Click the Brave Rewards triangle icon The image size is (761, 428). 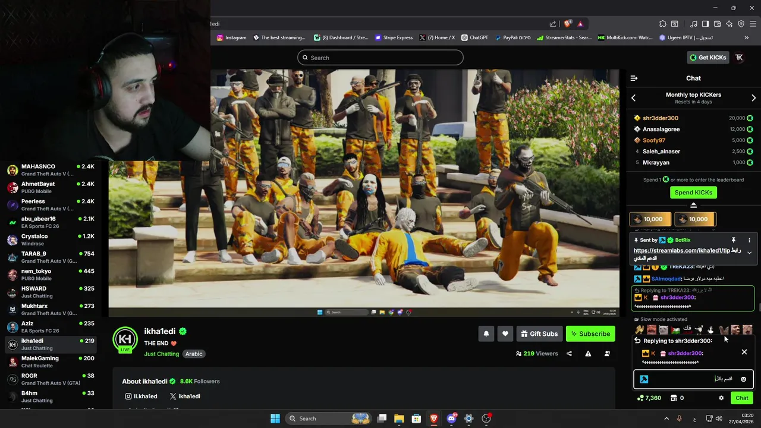pyautogui.click(x=580, y=24)
